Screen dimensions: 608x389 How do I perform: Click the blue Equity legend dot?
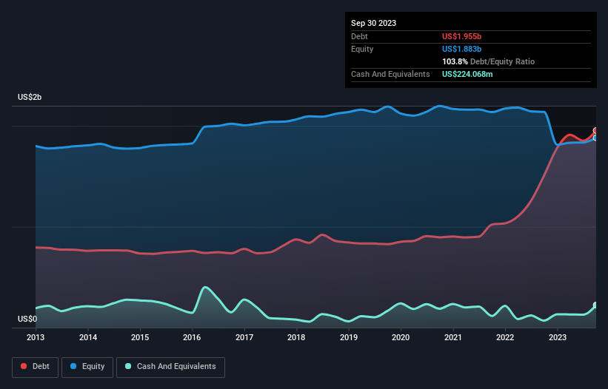point(73,366)
